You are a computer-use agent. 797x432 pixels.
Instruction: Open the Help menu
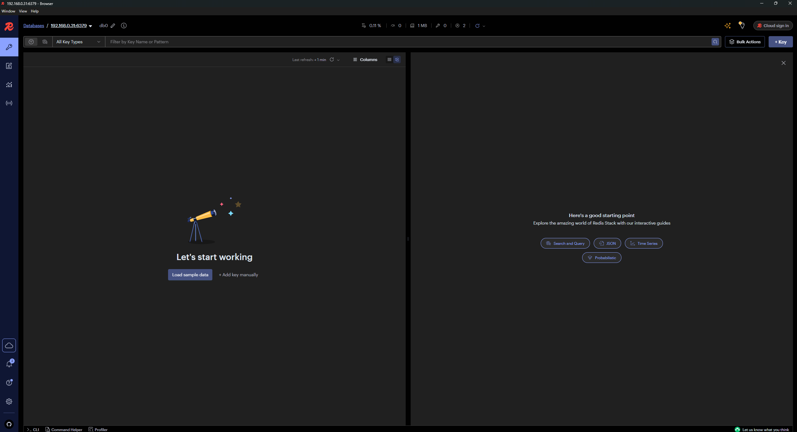point(35,11)
